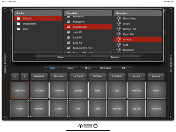
Task: Click the microphone icon beside Alt Kick sample
Action: [x=119, y=40]
